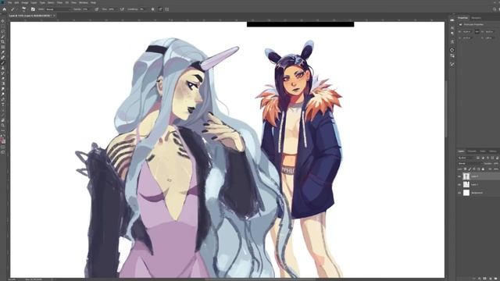Click the canvas vertical scrollbar

[446, 108]
